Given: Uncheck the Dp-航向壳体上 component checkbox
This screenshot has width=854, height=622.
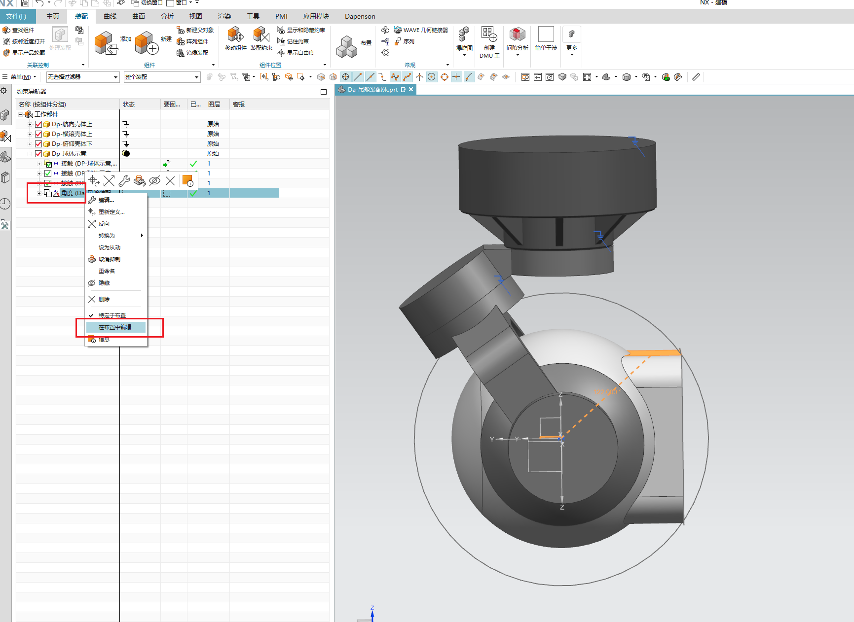Looking at the screenshot, I should [x=38, y=124].
